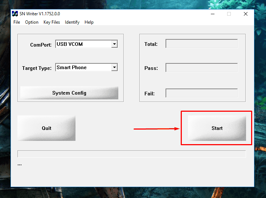
Task: Click the Quit button
Action: click(46, 128)
